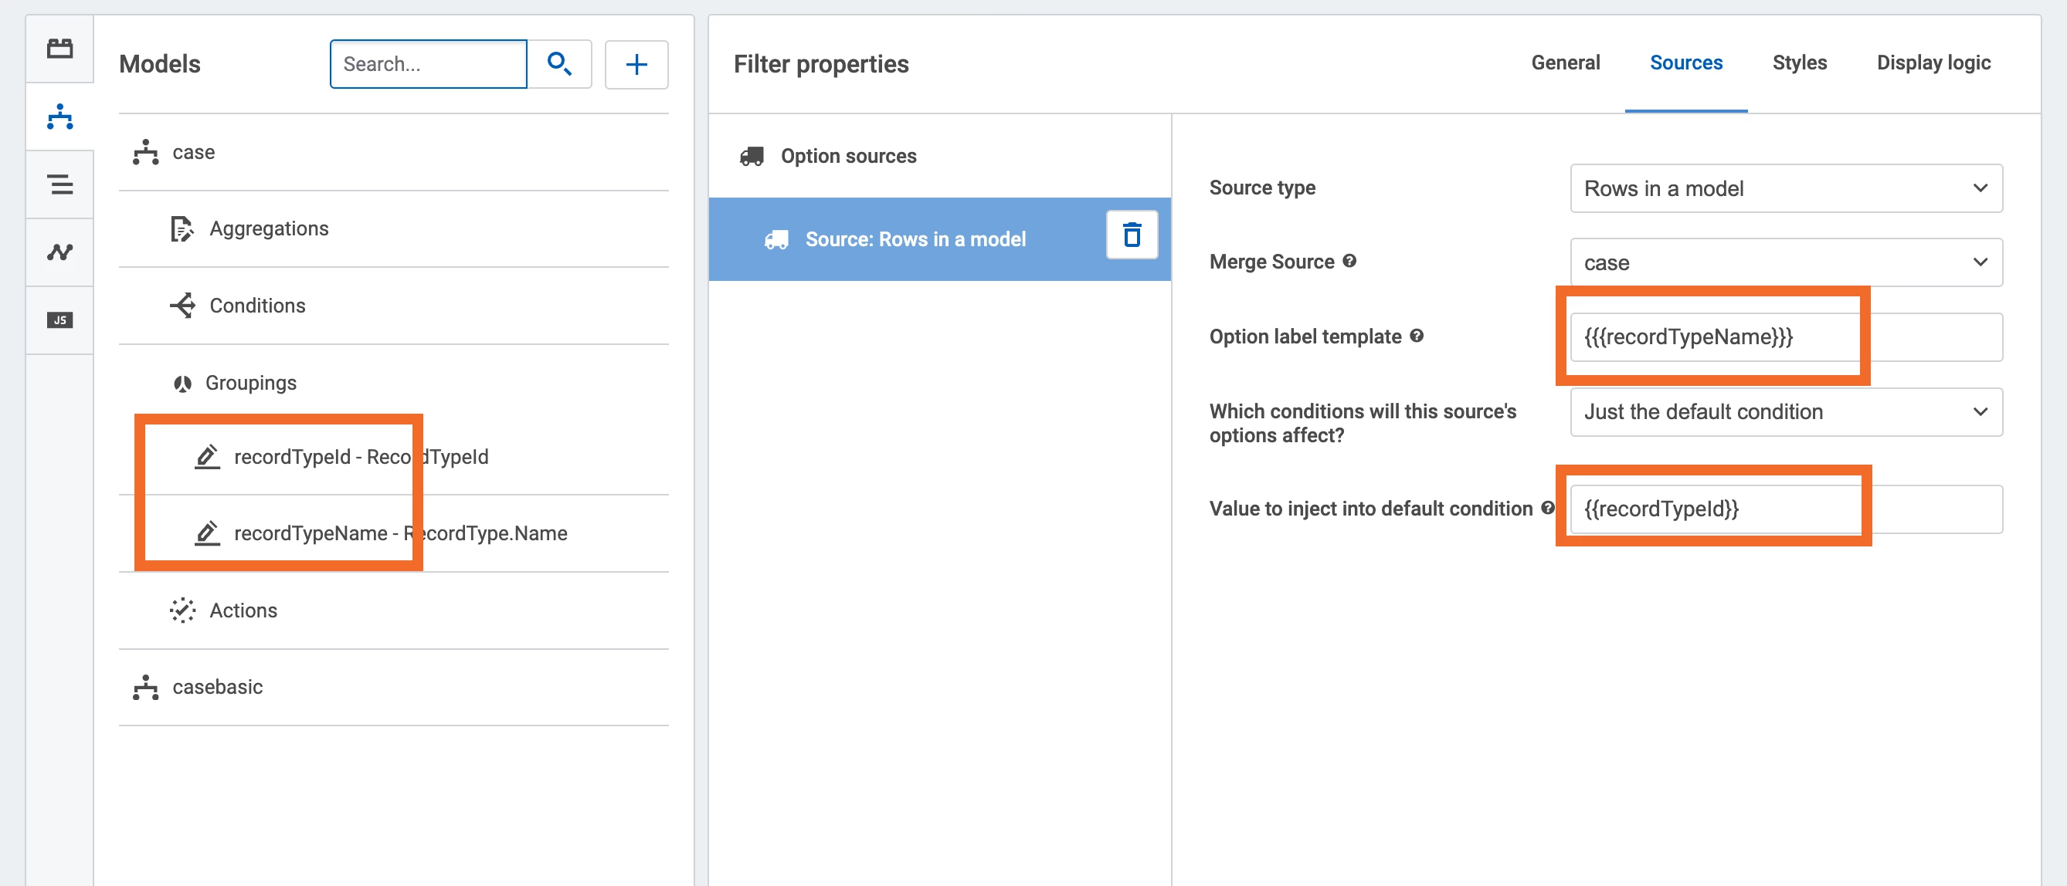
Task: Select the Option sources item
Action: coord(939,156)
